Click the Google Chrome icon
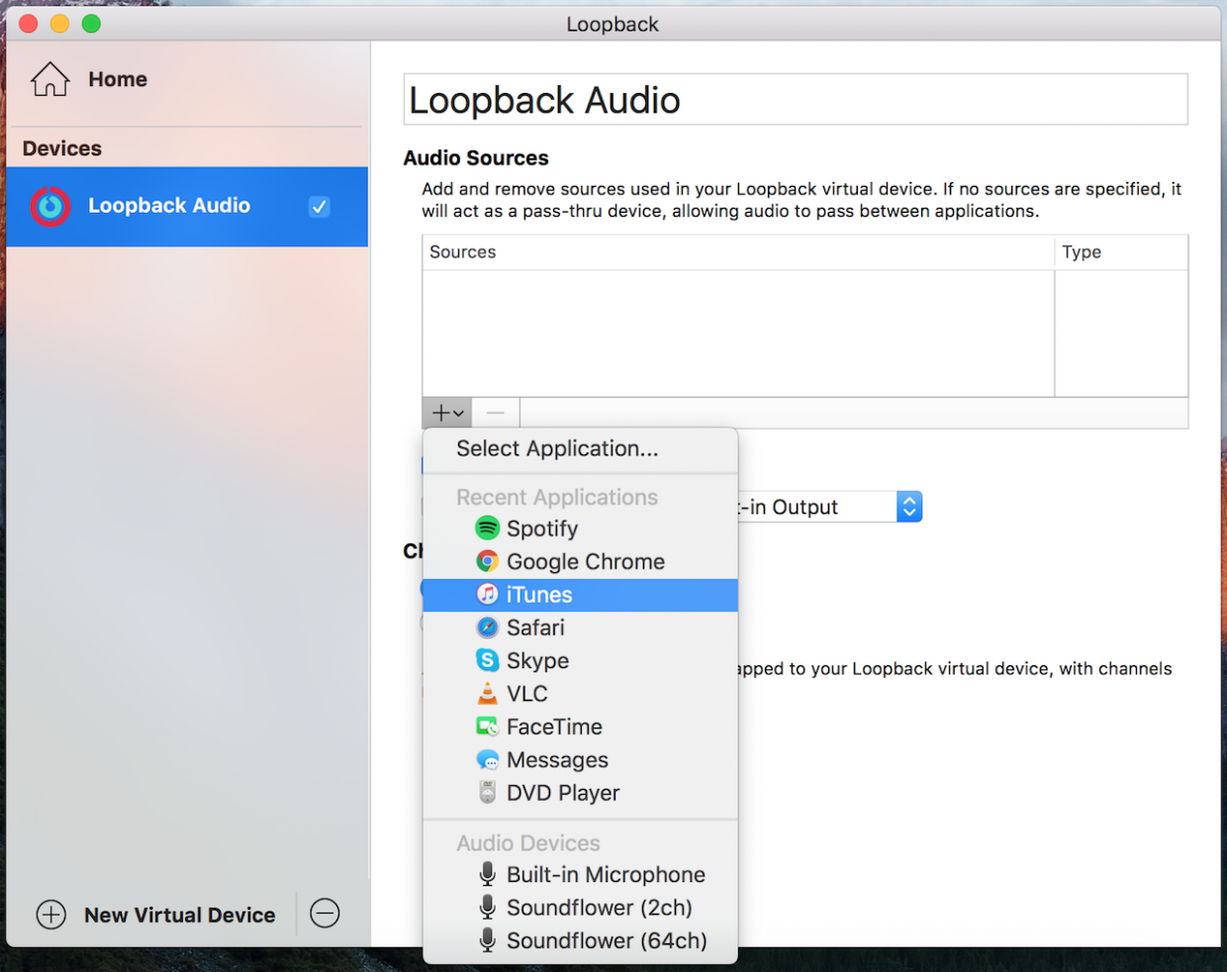1227x972 pixels. coord(487,561)
